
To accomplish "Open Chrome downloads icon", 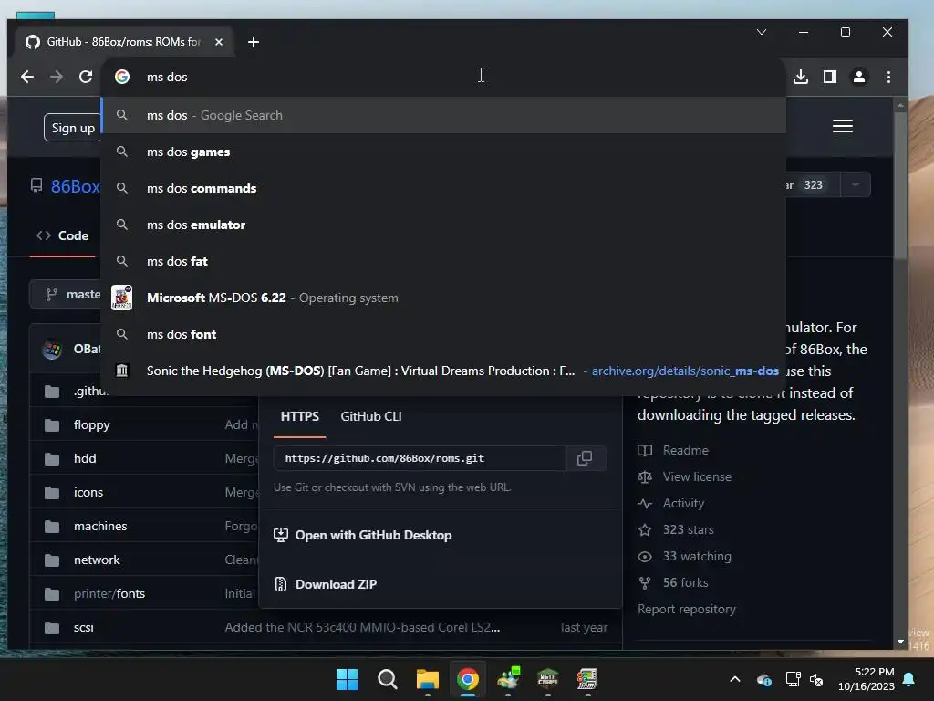I will click(801, 77).
